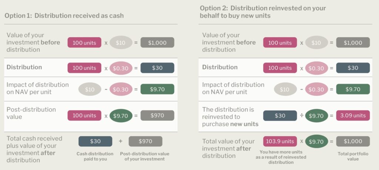This screenshot has height=170, width=379.
Task: Click the "$970" pill in Post-distribution value row
Action: point(157,116)
